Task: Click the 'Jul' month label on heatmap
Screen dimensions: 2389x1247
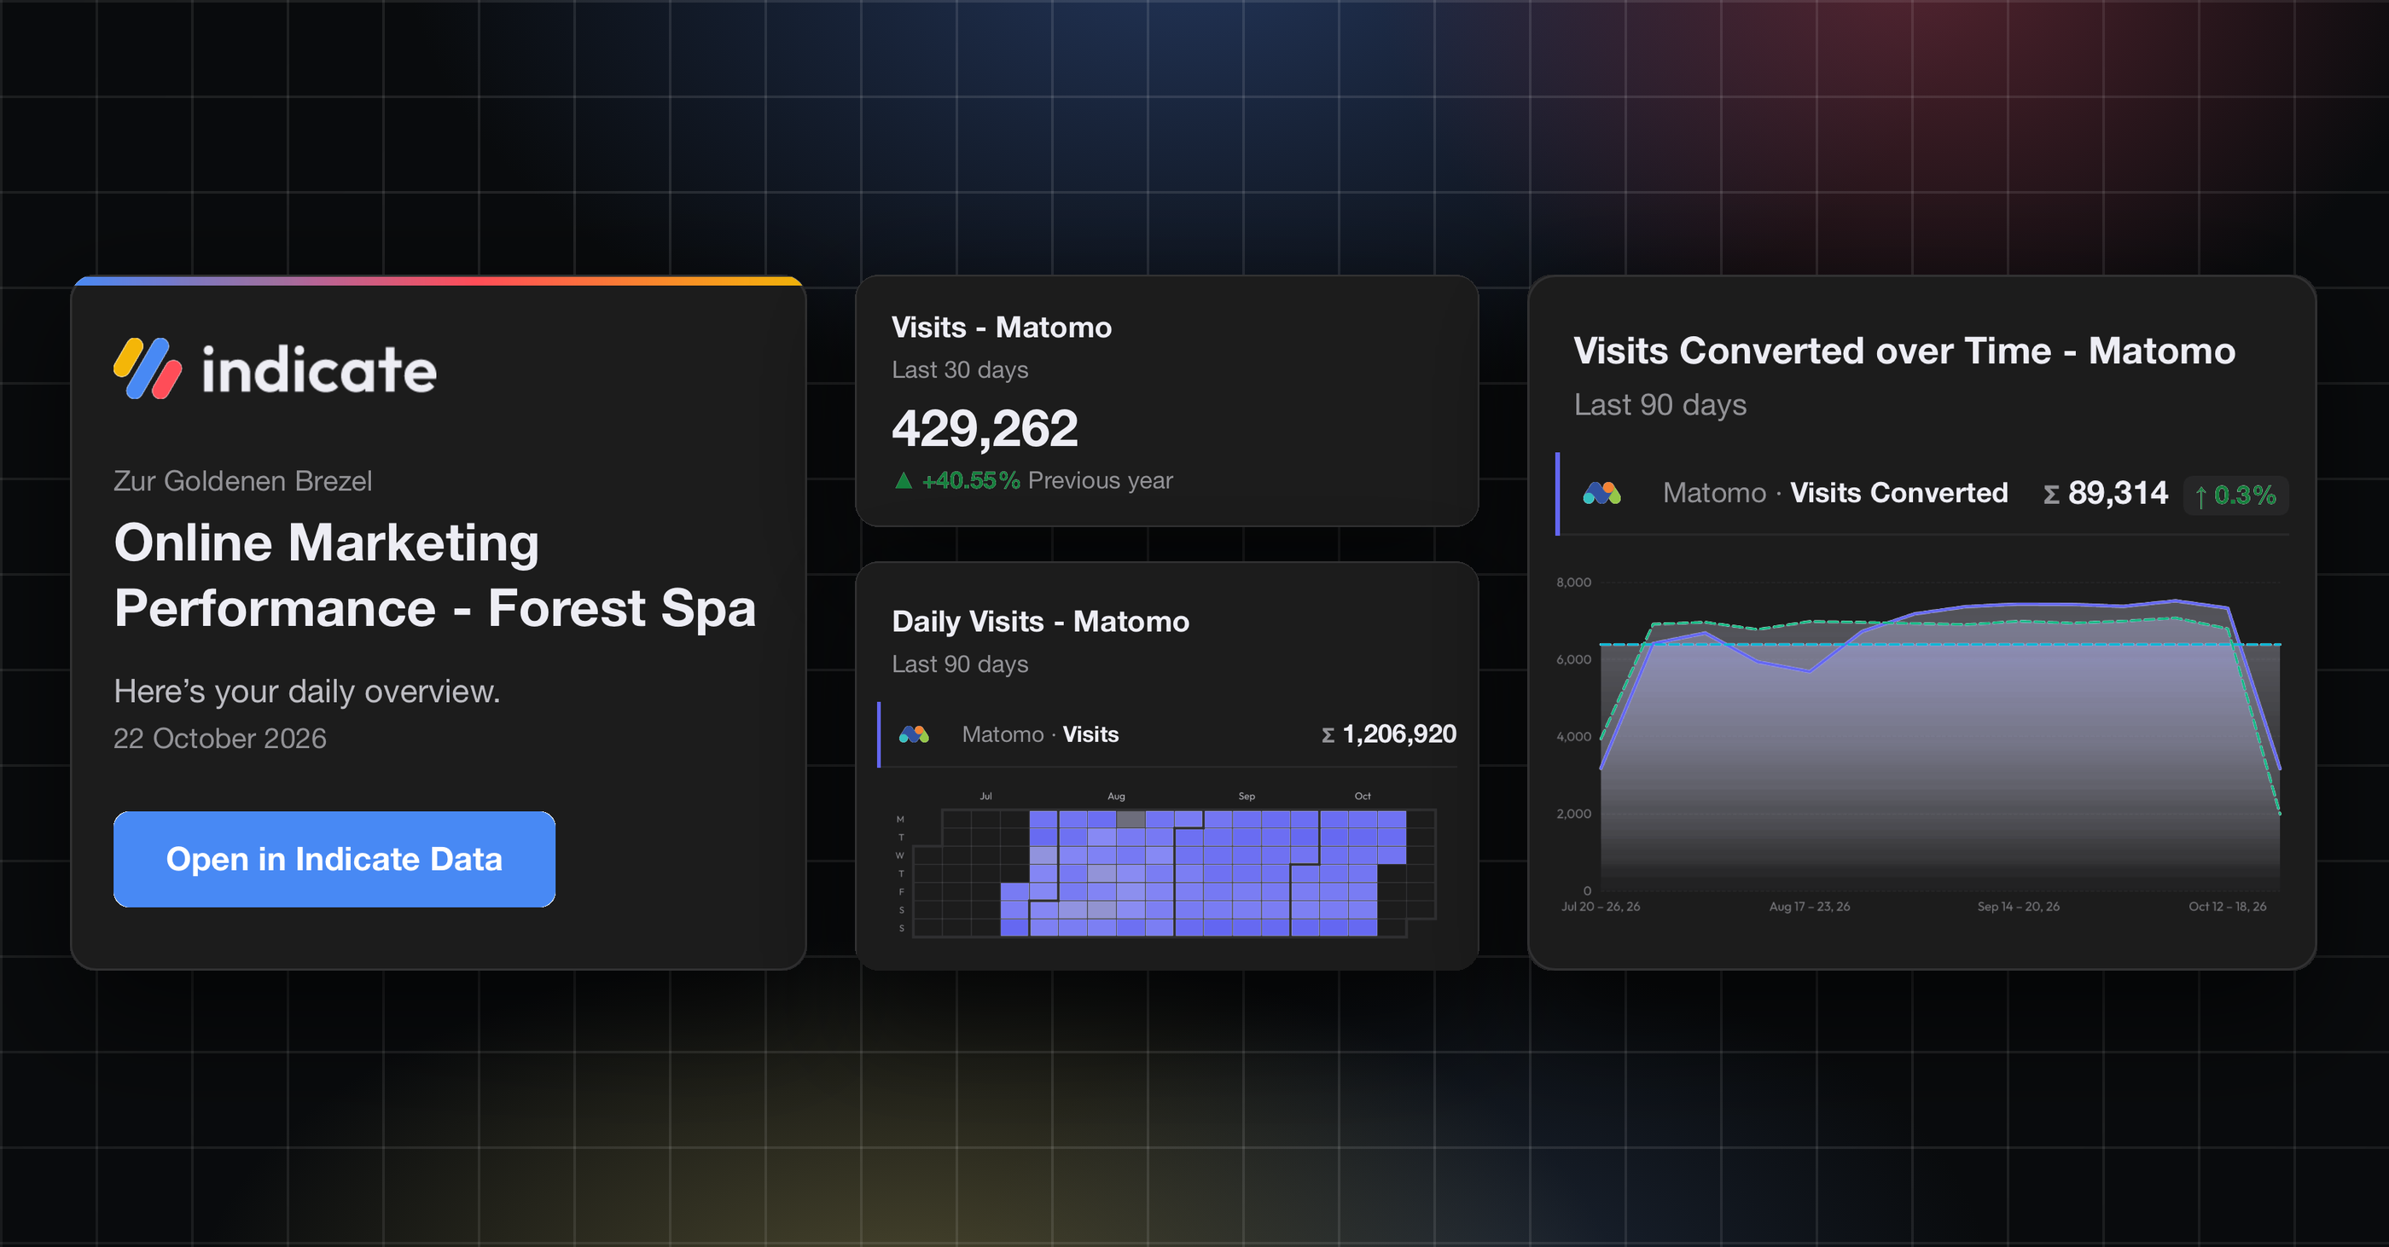Action: [x=985, y=797]
